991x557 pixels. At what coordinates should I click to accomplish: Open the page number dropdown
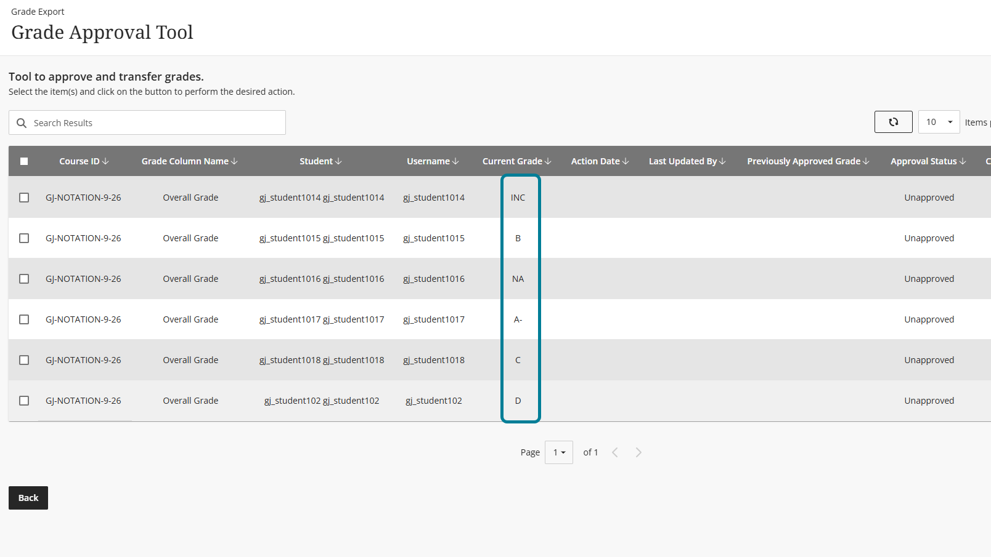(559, 452)
